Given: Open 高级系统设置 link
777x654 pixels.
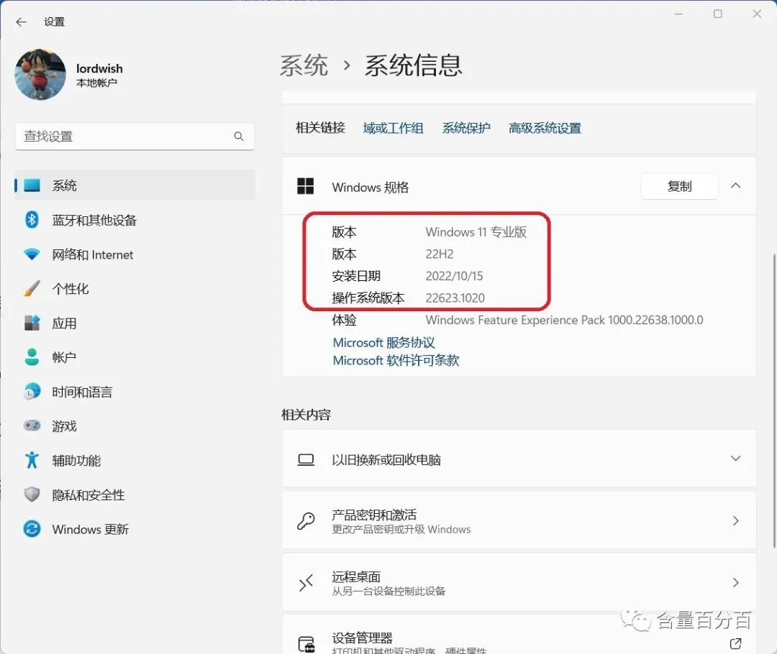Looking at the screenshot, I should [x=545, y=128].
